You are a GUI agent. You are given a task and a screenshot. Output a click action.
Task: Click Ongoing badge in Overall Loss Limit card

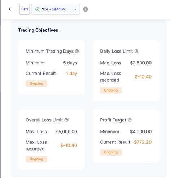pos(36,159)
